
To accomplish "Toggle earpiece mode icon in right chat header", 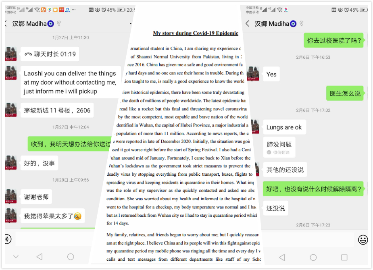I will [x=301, y=24].
